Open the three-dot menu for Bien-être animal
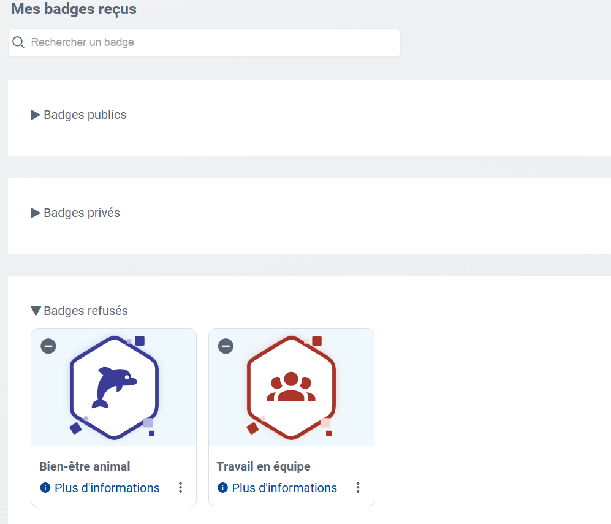 click(x=180, y=487)
